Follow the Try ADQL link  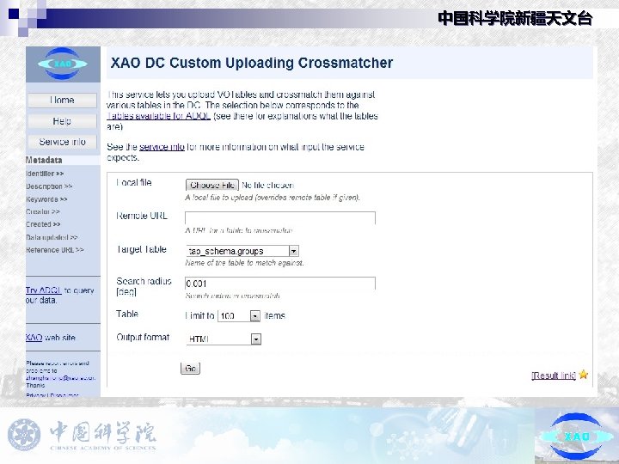pos(44,290)
